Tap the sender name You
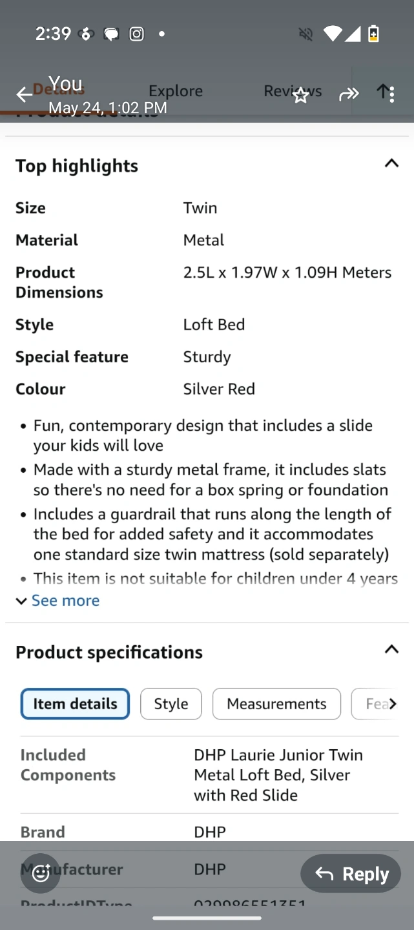 [x=65, y=84]
